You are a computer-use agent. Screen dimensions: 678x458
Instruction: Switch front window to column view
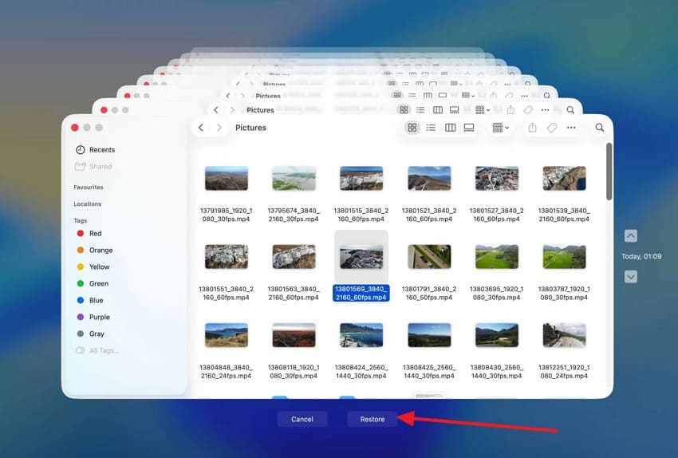[450, 128]
